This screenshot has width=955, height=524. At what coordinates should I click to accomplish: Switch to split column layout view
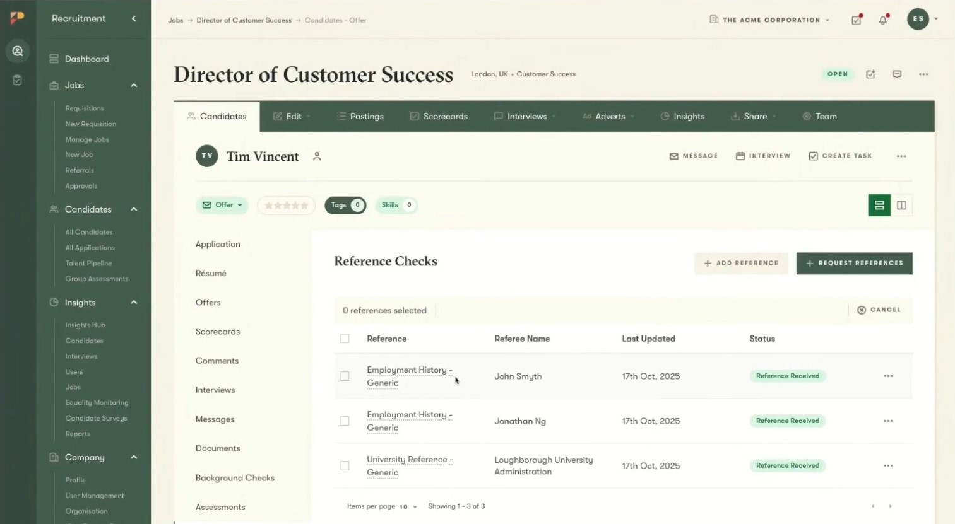(x=901, y=205)
